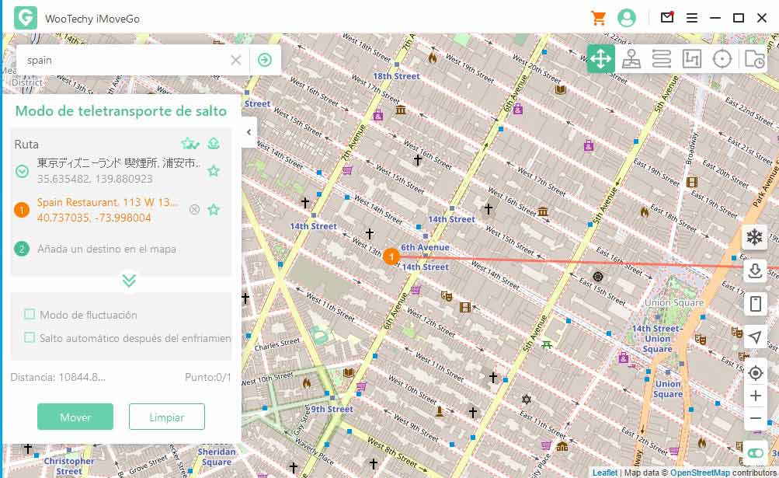Click the snowflake cooldown timer icon
This screenshot has width=779, height=478.
tap(754, 237)
